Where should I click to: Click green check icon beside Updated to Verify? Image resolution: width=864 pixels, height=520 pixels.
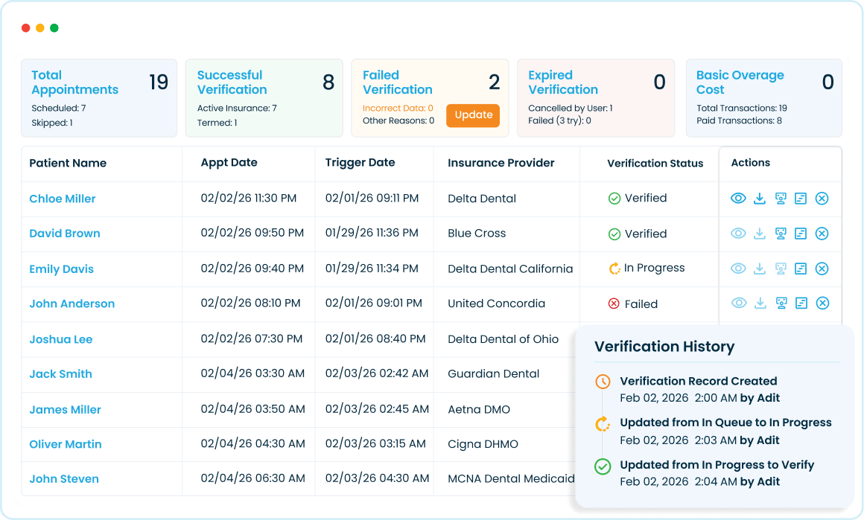[x=603, y=466]
